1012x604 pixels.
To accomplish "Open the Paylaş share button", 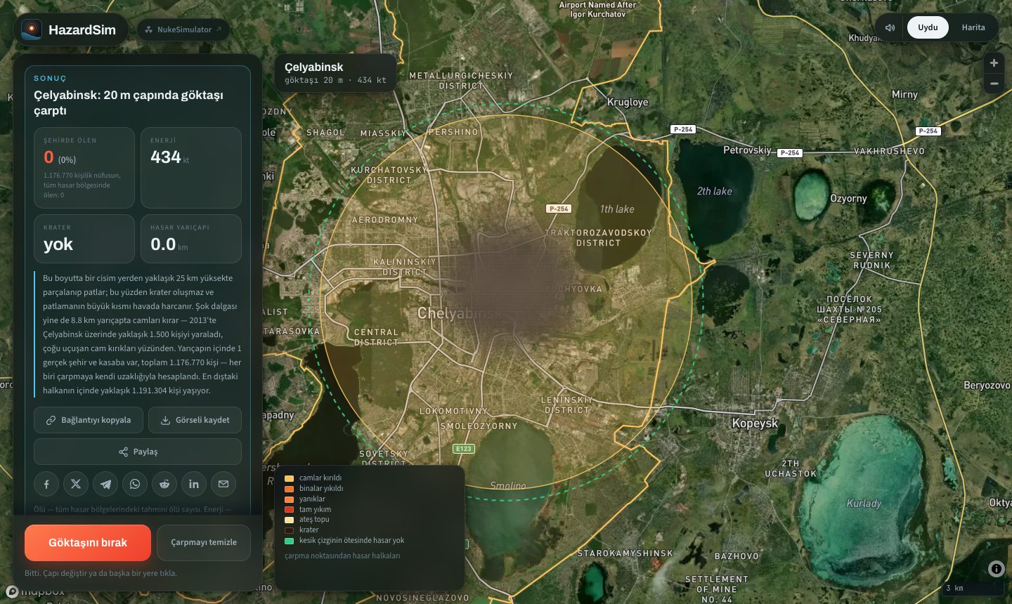I will [138, 452].
